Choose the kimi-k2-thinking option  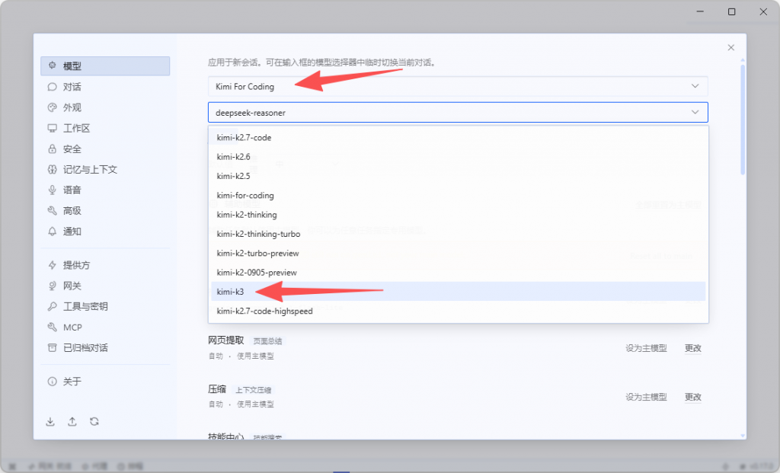point(458,215)
